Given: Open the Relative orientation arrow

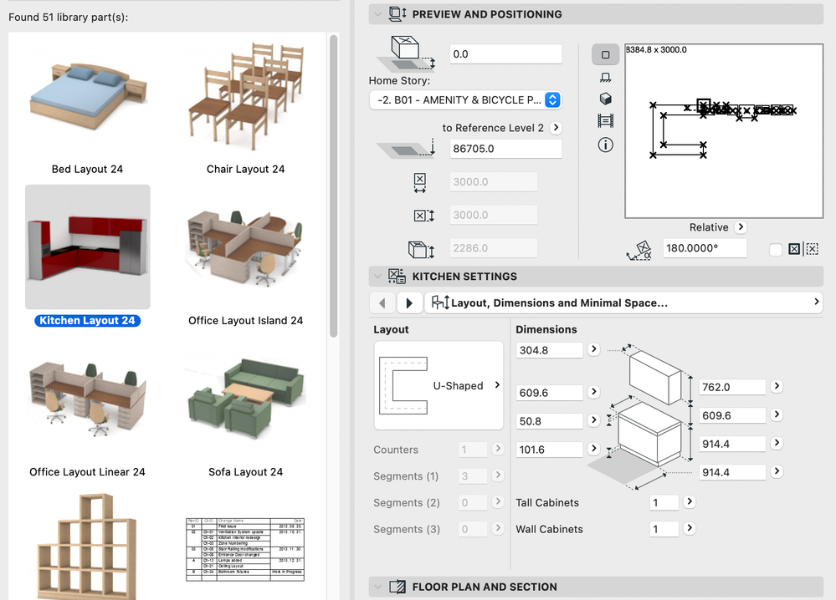Looking at the screenshot, I should coord(740,227).
